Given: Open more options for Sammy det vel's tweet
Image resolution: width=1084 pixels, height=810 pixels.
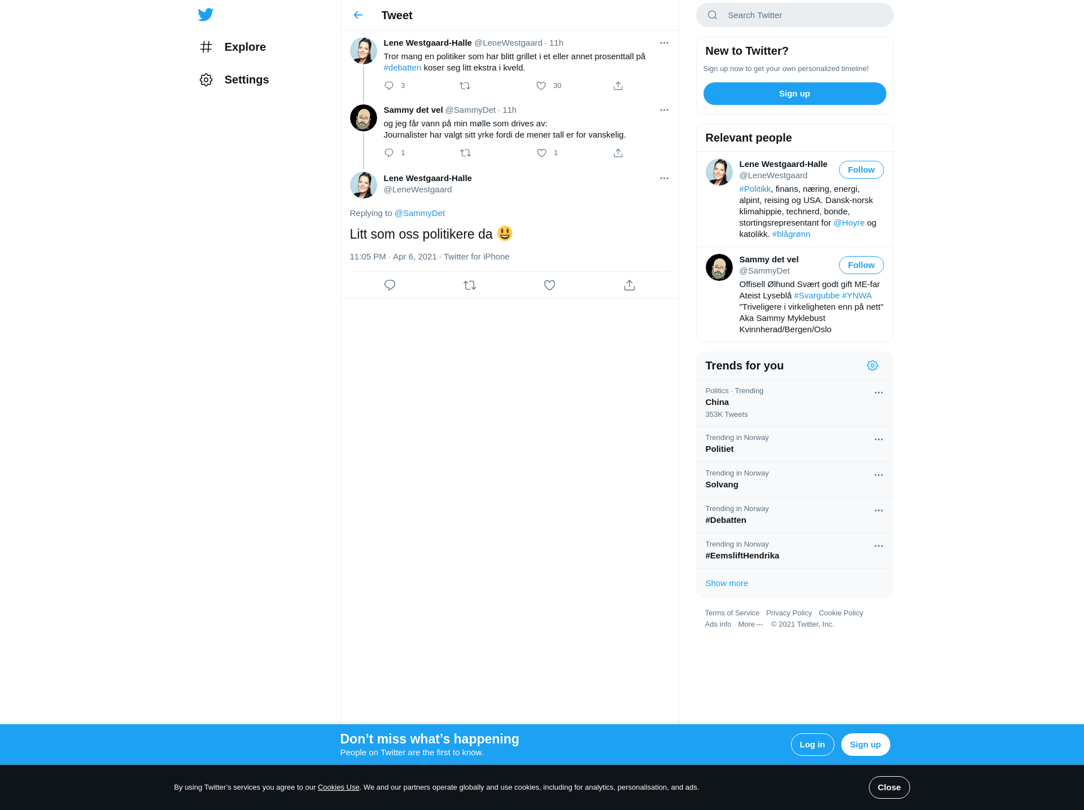Looking at the screenshot, I should pos(664,110).
